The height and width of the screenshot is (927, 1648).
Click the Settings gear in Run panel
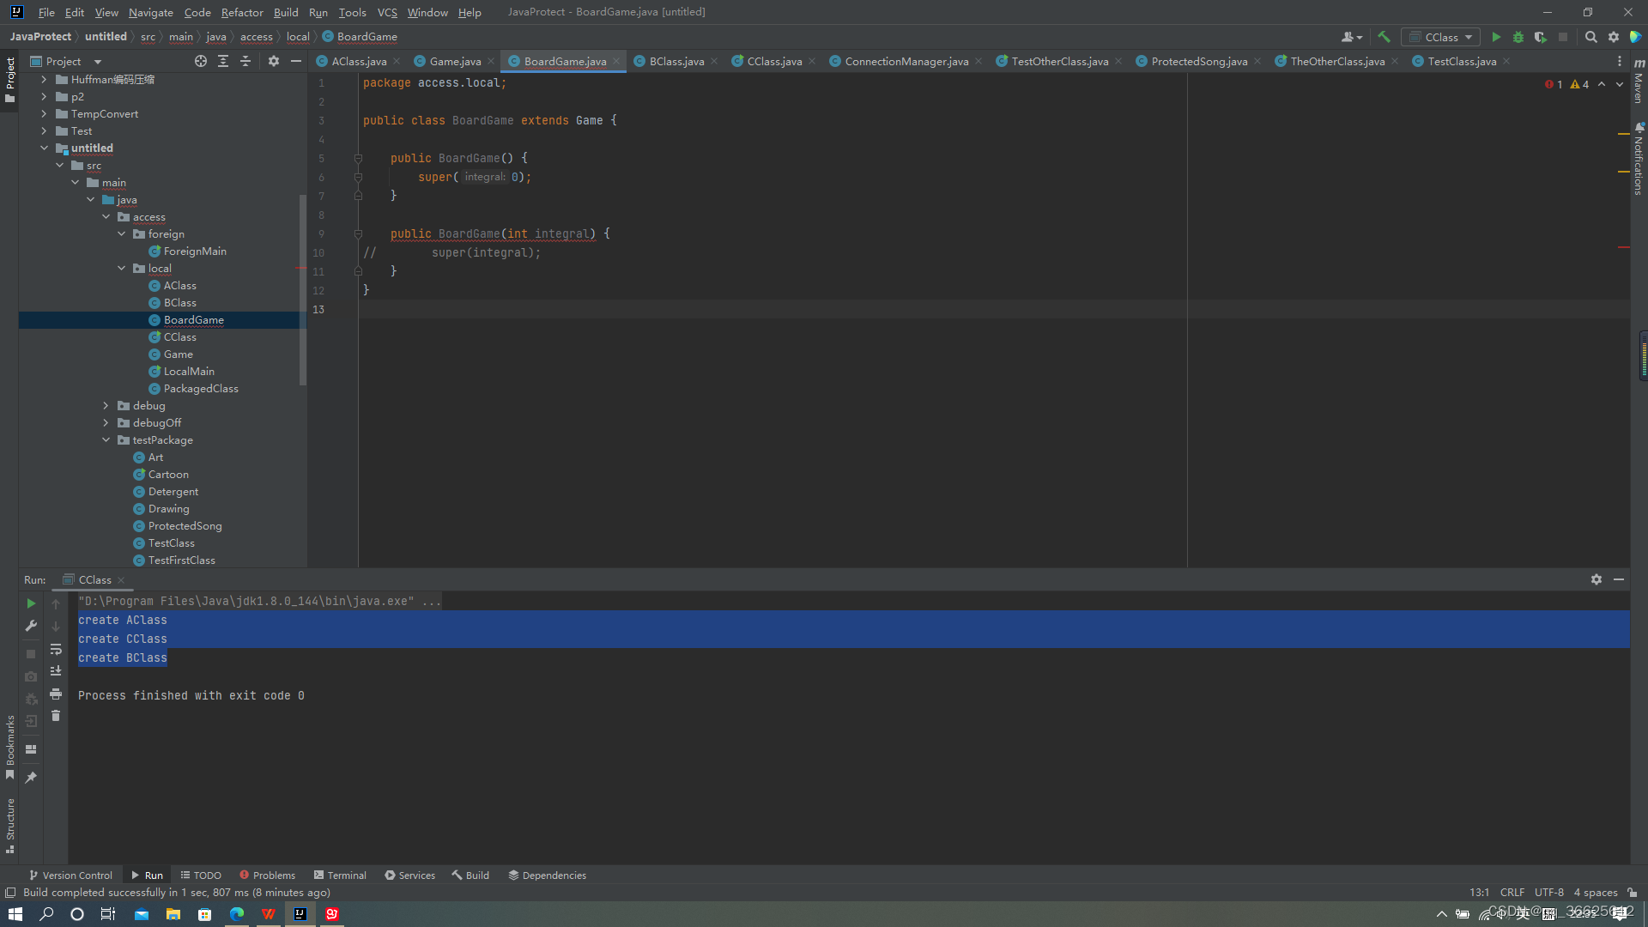click(1597, 579)
